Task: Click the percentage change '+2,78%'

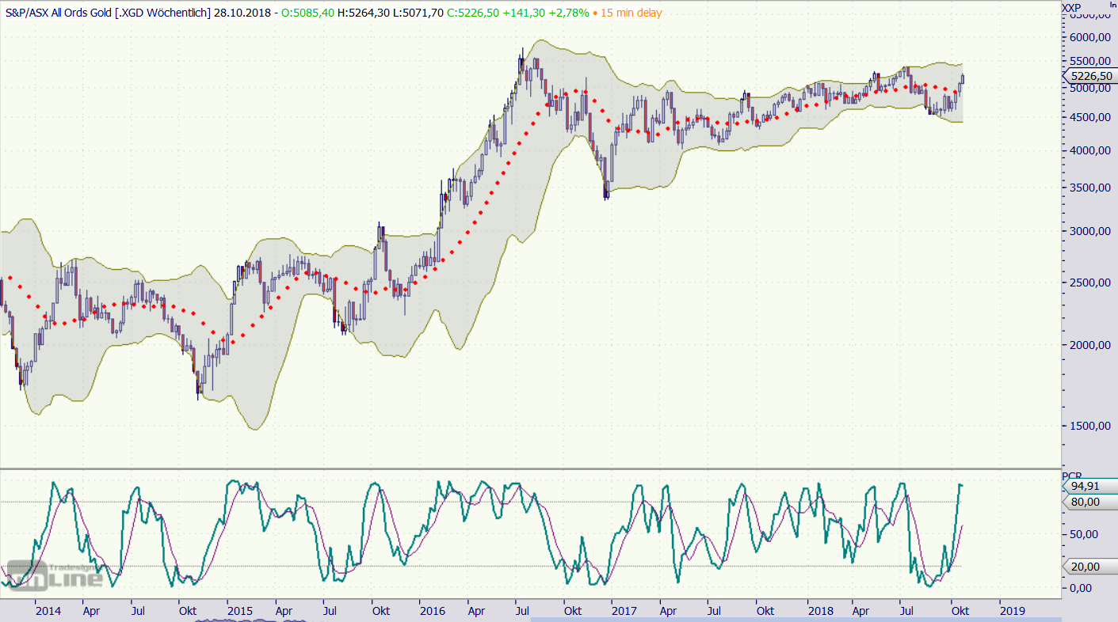Action: pos(568,13)
